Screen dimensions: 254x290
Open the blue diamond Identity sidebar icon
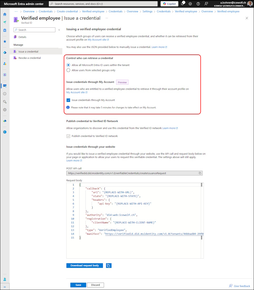(5, 52)
